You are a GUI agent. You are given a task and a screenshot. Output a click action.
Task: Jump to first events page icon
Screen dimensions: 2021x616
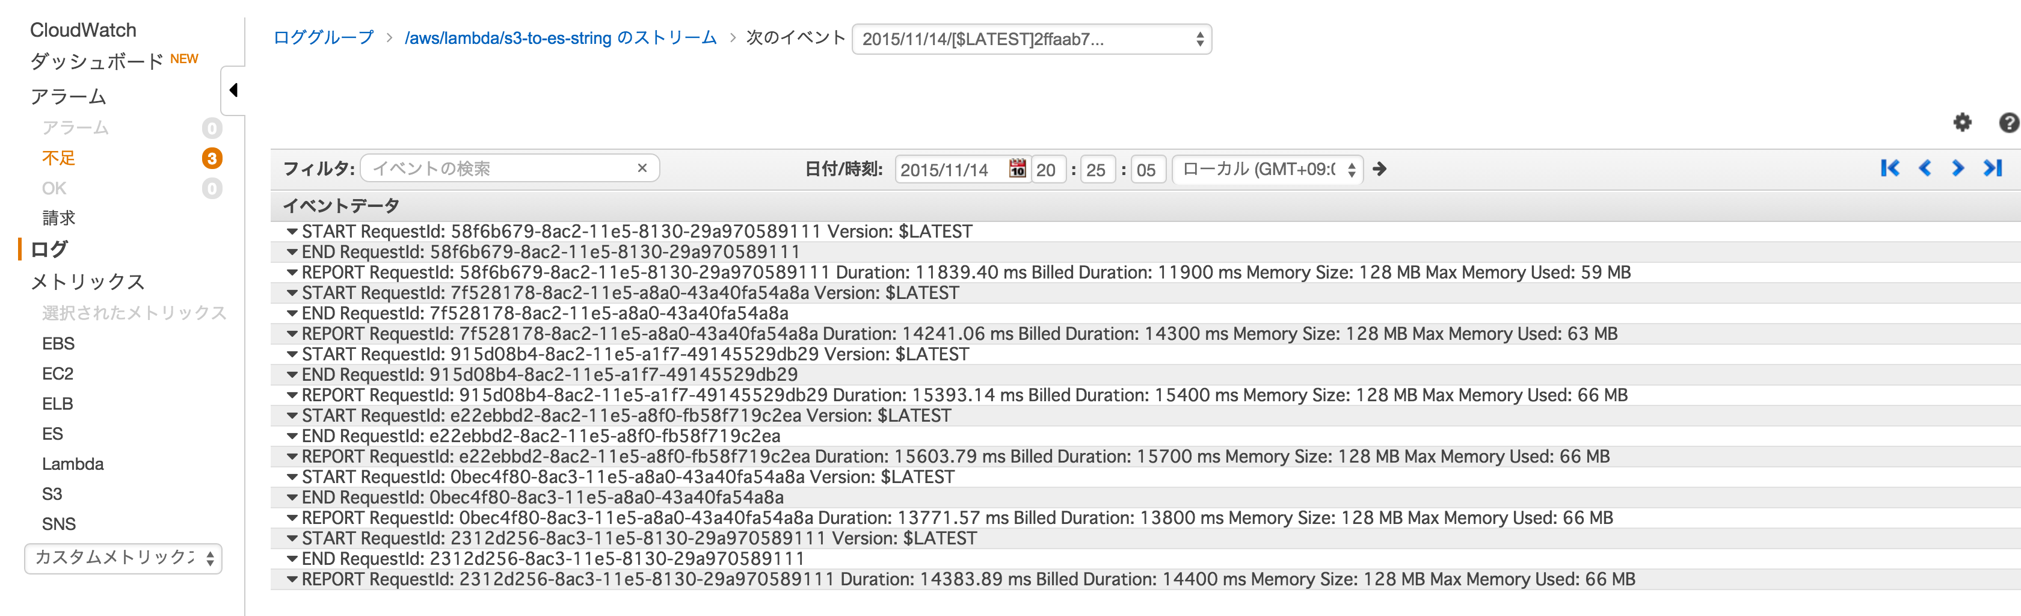point(1890,168)
